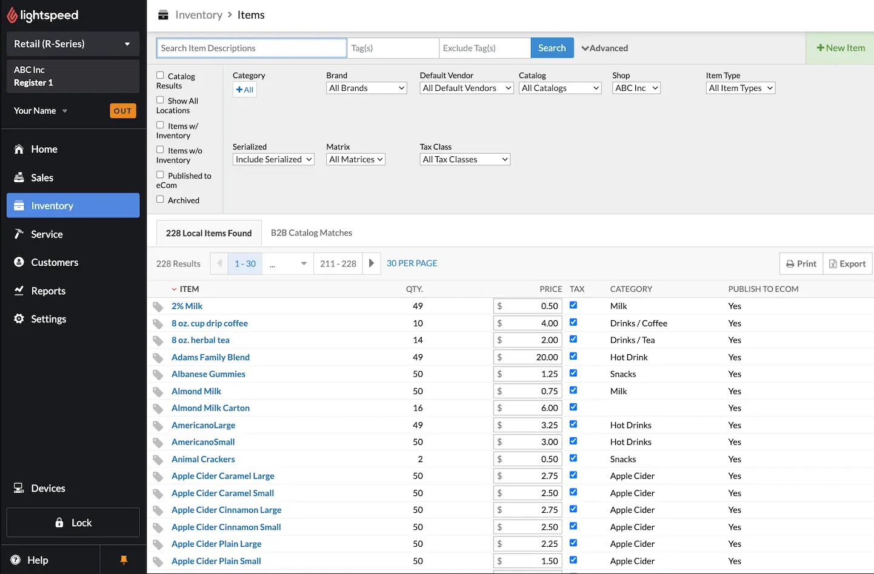Enable the Items w/ Inventory filter

[161, 125]
